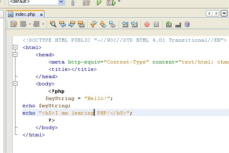Click the green Run Project icon
Screen dimensions: 229x153
click(x=99, y=2)
